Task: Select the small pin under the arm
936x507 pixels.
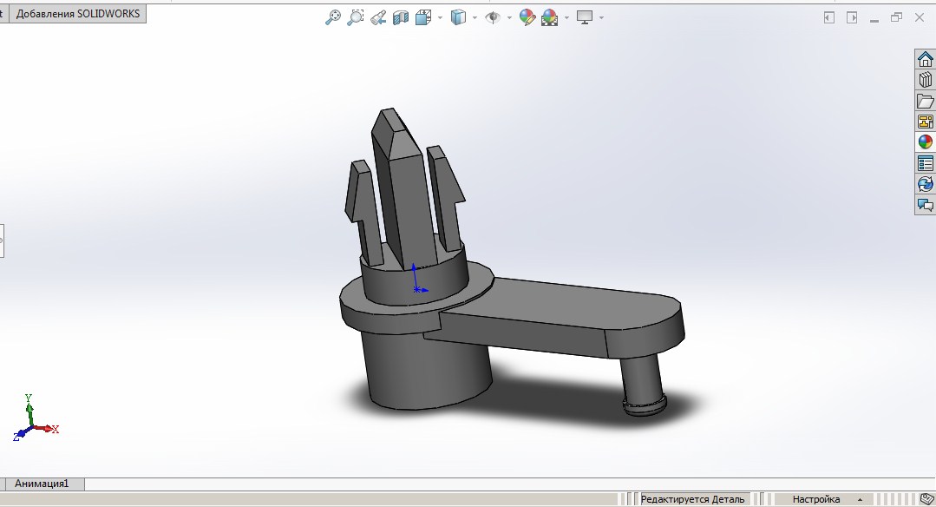Action: coord(642,384)
